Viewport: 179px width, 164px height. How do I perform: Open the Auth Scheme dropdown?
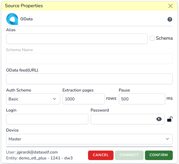[33, 99]
